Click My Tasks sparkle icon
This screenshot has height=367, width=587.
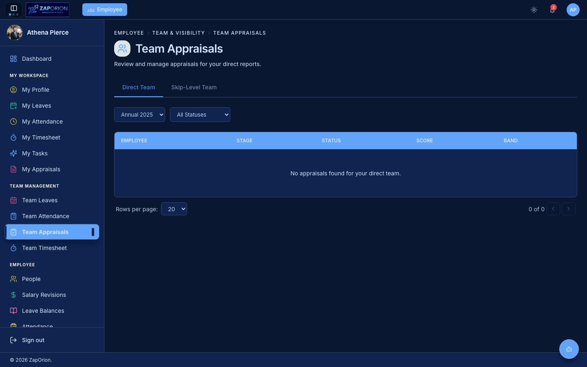point(13,153)
